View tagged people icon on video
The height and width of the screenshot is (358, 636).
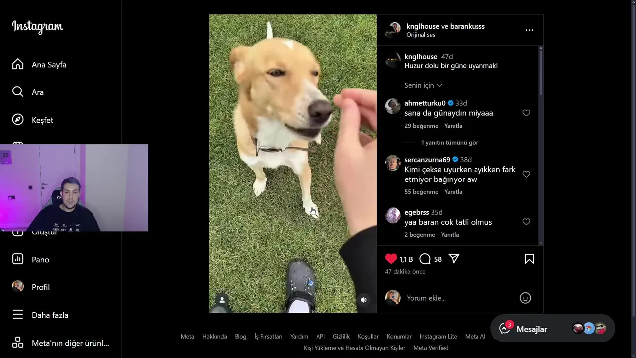pos(222,300)
